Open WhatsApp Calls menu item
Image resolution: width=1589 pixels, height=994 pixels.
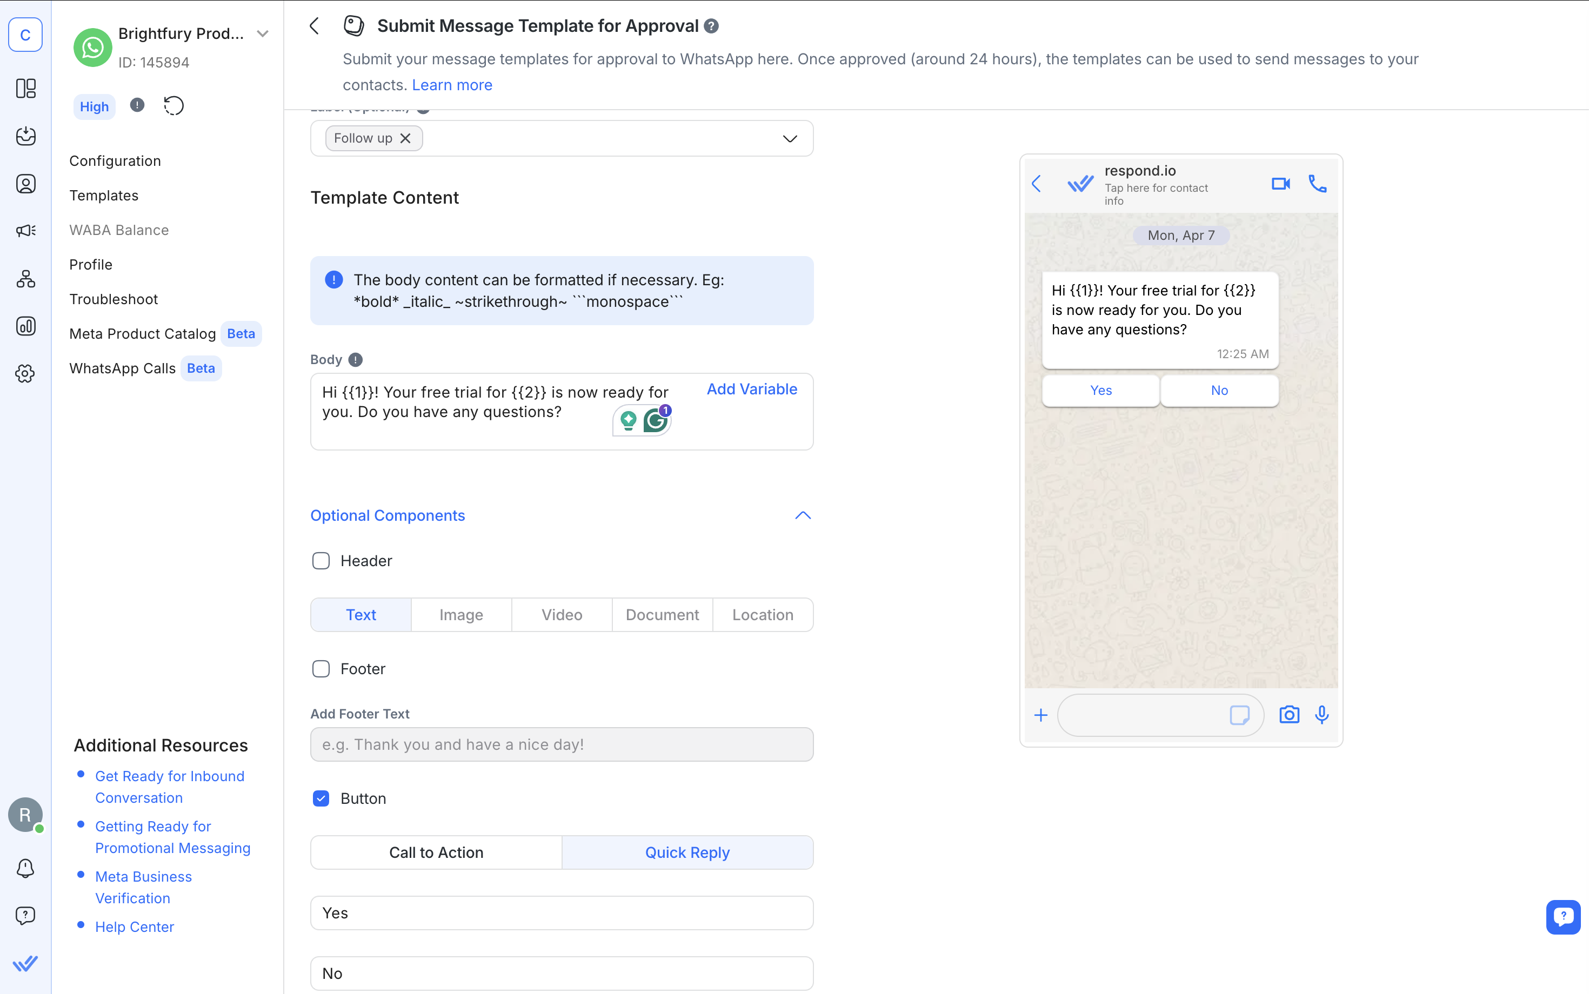(122, 368)
